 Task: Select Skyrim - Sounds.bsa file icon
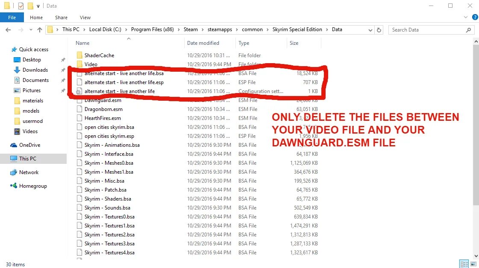point(79,207)
